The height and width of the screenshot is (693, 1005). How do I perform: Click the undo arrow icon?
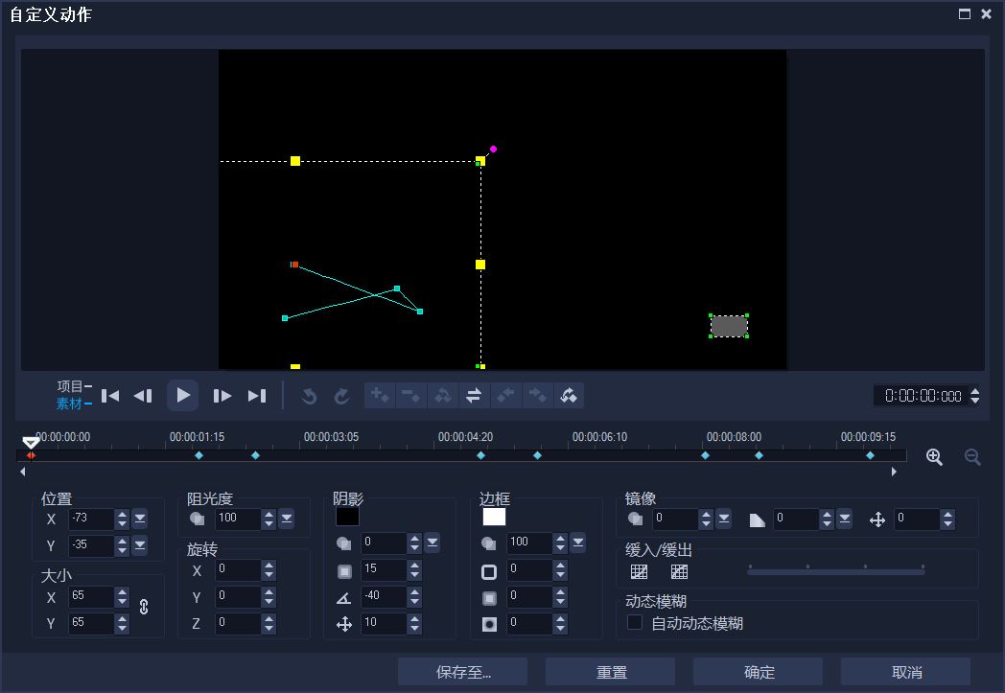tap(309, 396)
